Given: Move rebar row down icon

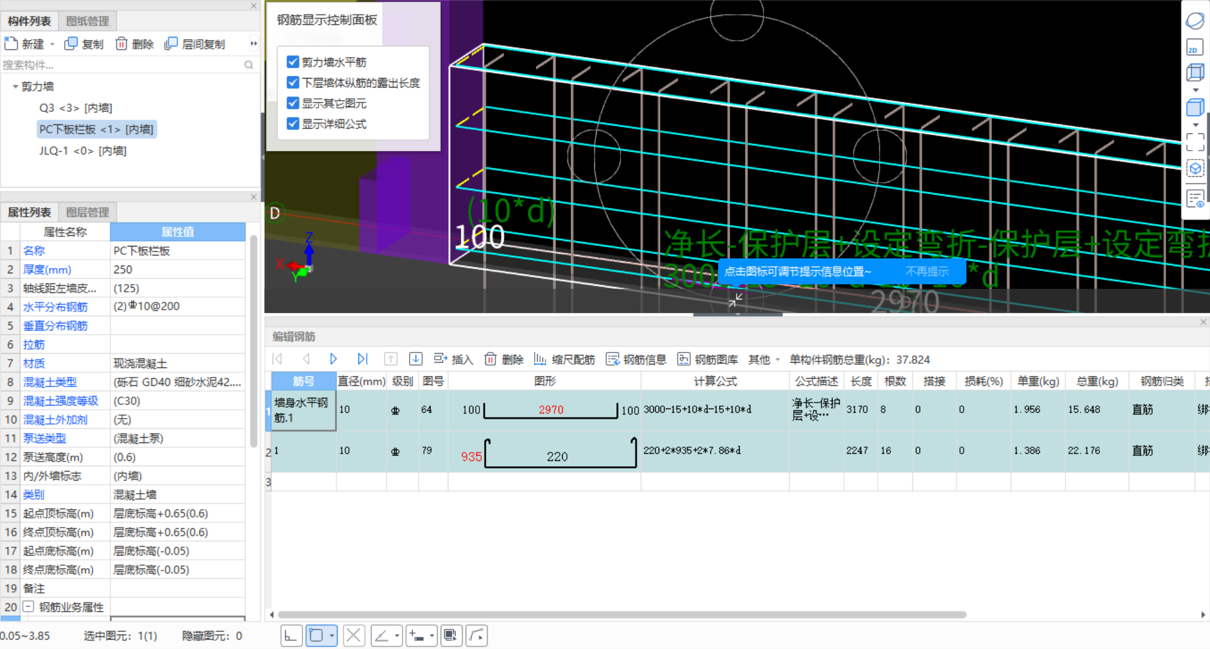Looking at the screenshot, I should 416,359.
